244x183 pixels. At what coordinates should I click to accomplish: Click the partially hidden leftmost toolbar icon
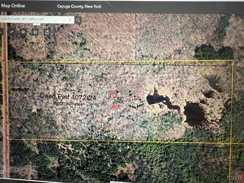1,32
